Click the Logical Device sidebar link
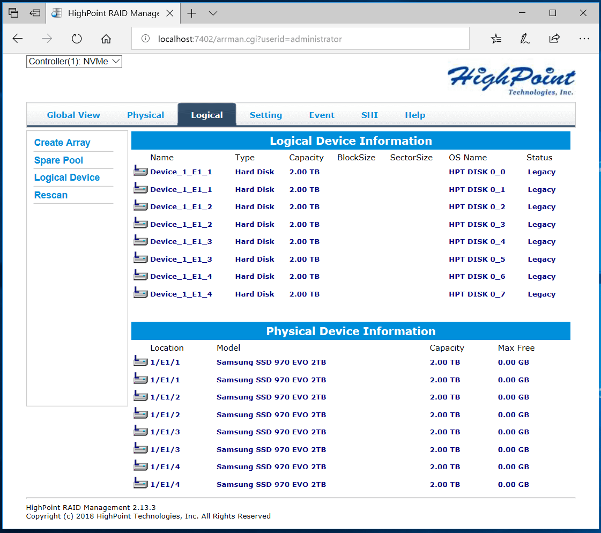Image resolution: width=601 pixels, height=533 pixels. [x=66, y=177]
